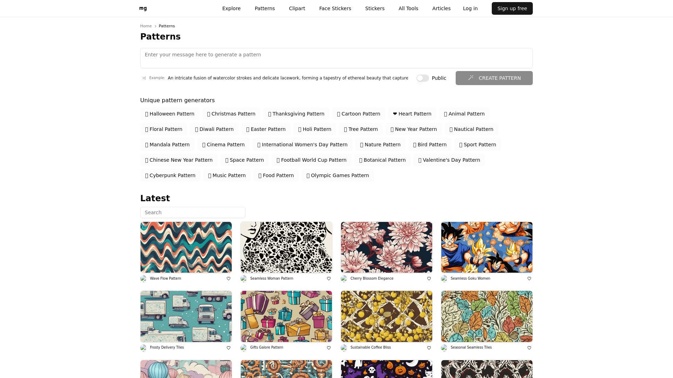The width and height of the screenshot is (673, 378).
Task: Favorite the Wave Flow Pattern with the heart icon
Action: tap(228, 279)
